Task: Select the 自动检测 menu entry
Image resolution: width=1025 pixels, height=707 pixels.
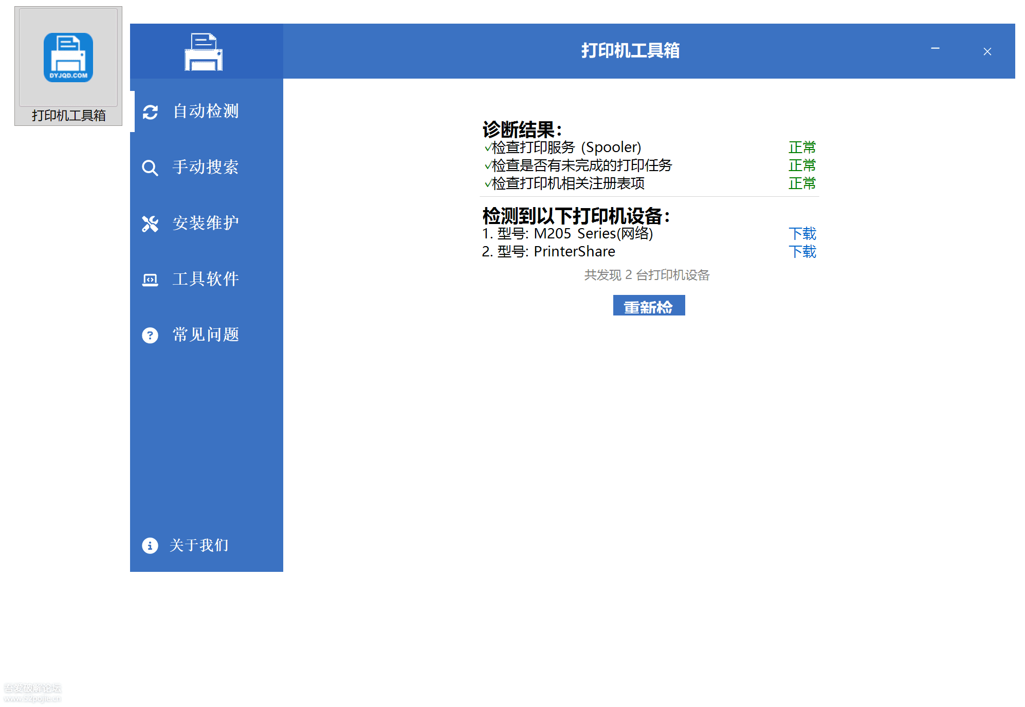Action: (x=206, y=112)
